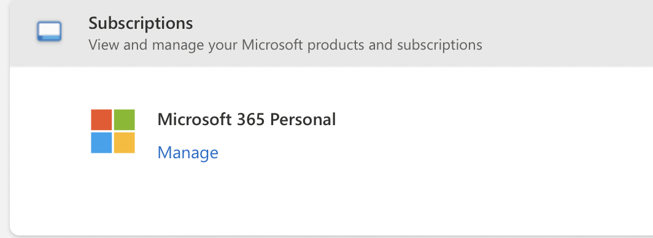
Task: Click blank header space right of the description
Action: [566, 45]
